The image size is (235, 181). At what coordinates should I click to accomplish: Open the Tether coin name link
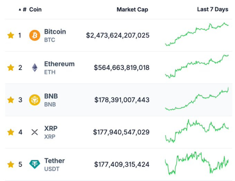point(54,160)
